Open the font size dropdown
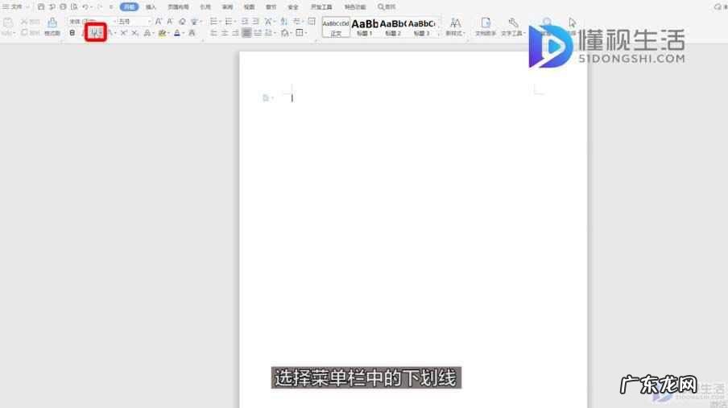Image resolution: width=728 pixels, height=408 pixels. (x=150, y=22)
